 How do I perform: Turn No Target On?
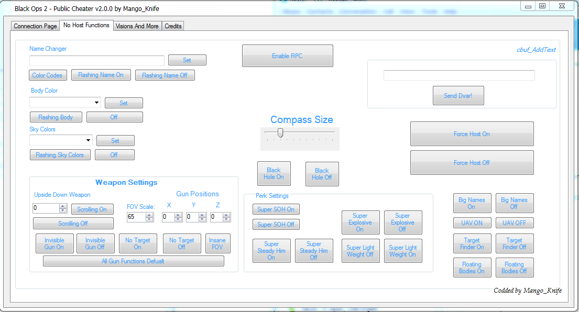(138, 243)
